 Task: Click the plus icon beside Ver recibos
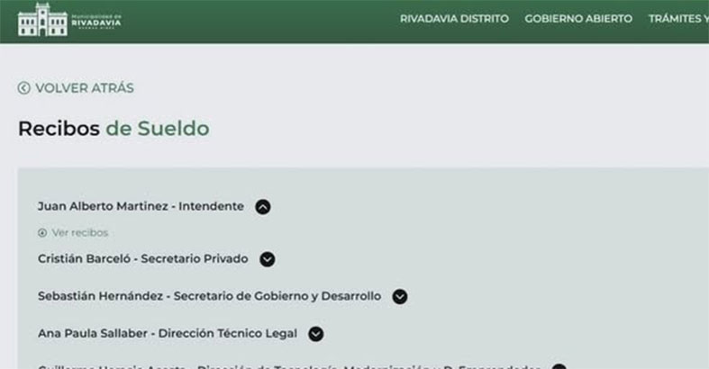pos(42,232)
